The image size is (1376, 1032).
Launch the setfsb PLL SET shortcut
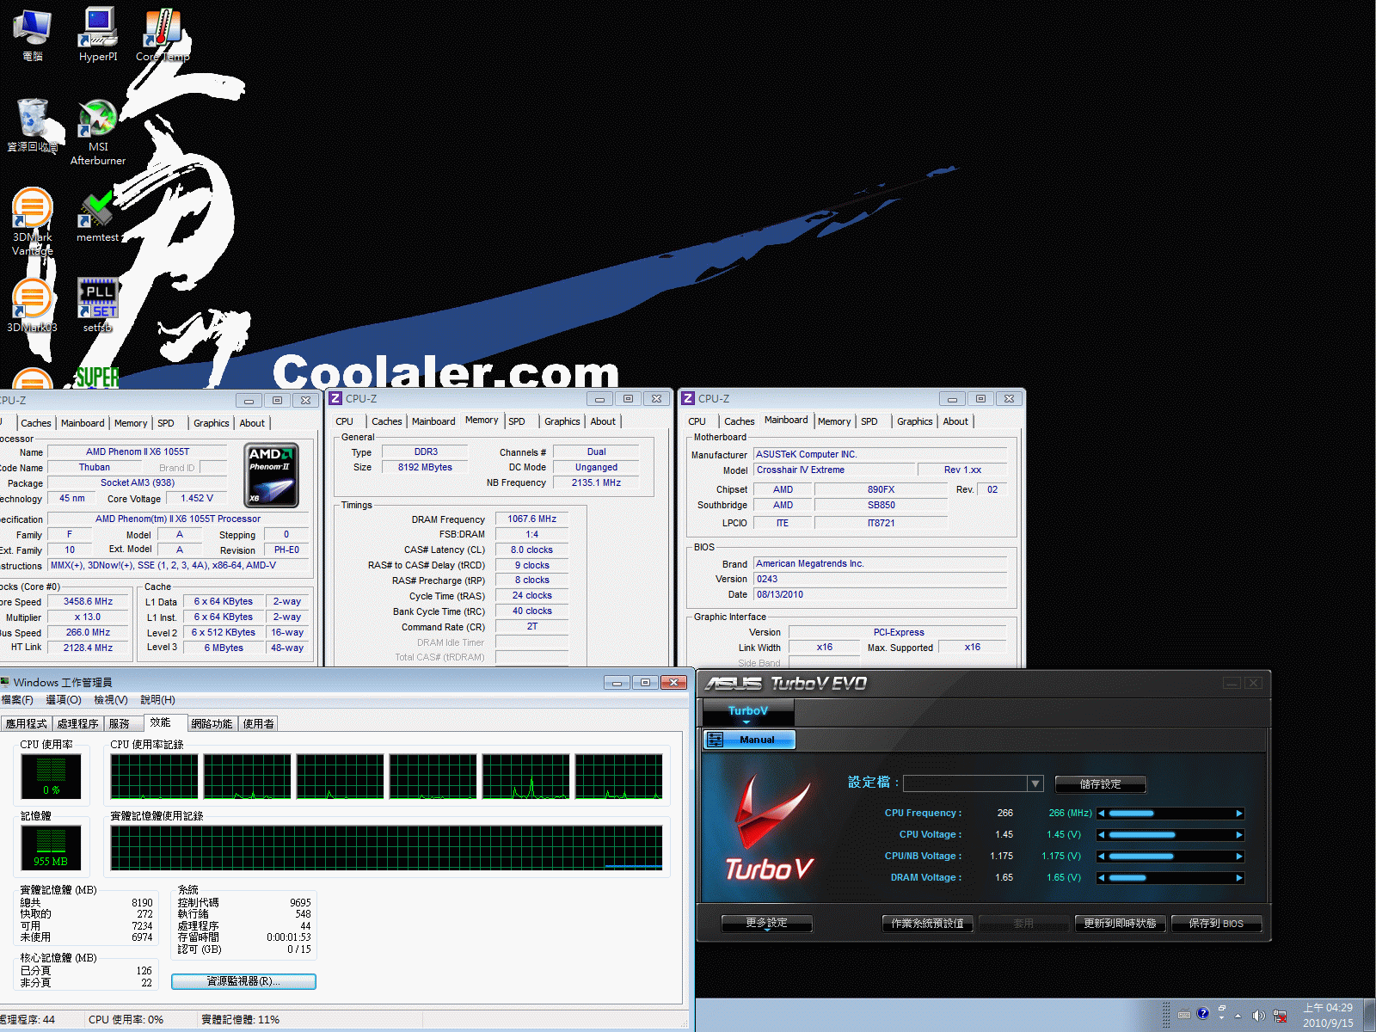[98, 305]
